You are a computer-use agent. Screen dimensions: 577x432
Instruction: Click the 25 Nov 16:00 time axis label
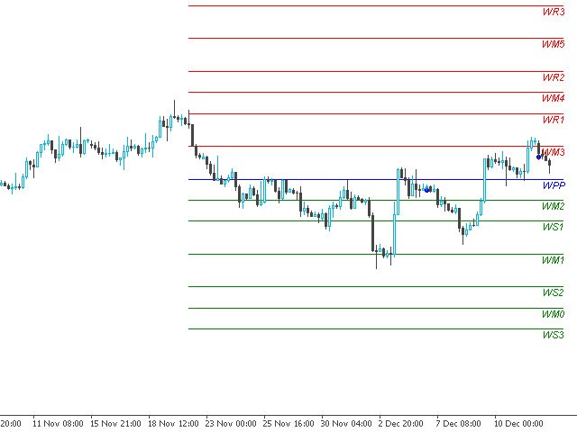pyautogui.click(x=288, y=424)
